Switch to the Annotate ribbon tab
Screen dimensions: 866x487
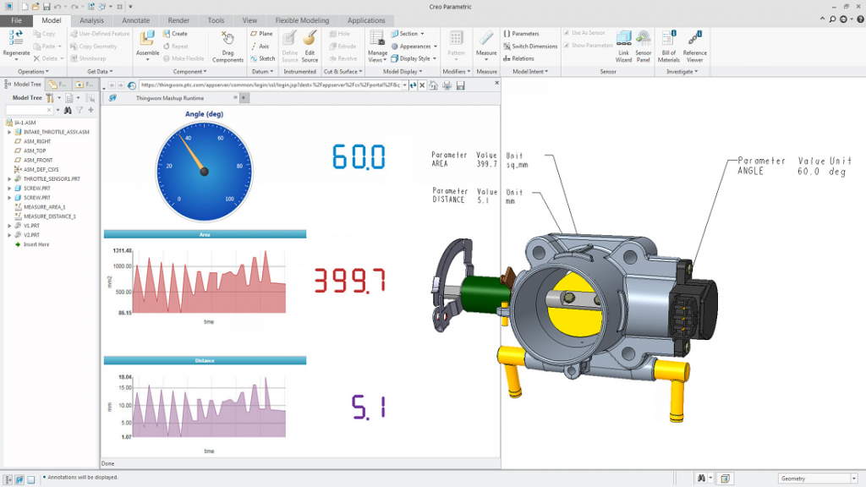coord(136,20)
